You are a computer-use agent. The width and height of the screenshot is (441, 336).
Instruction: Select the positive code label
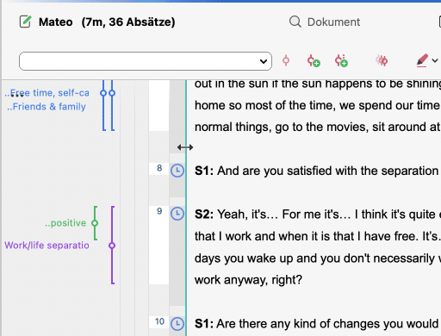click(x=65, y=223)
